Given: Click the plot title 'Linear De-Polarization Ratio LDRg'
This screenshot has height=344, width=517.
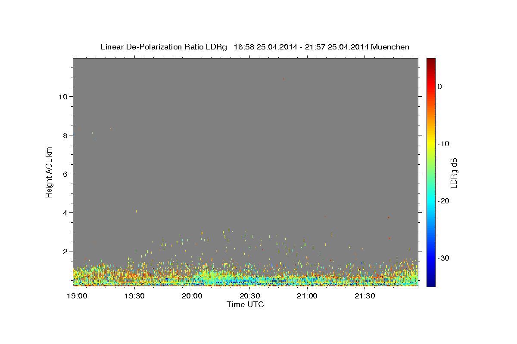Looking at the screenshot, I should tap(163, 47).
